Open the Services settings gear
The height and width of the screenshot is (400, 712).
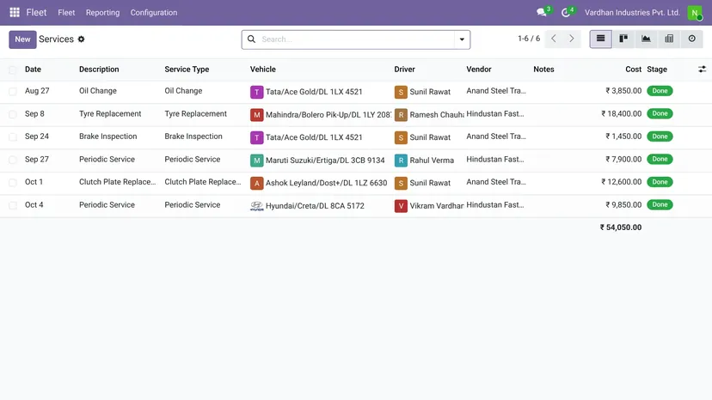tap(82, 39)
